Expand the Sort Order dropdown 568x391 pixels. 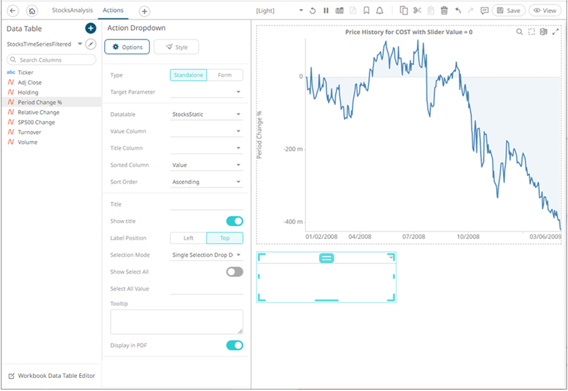pos(206,182)
